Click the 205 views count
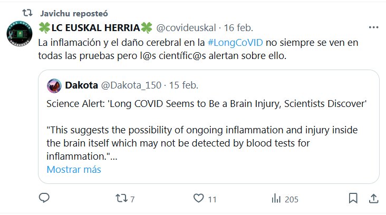Viewport: 386px width, 215px height. coord(291,199)
